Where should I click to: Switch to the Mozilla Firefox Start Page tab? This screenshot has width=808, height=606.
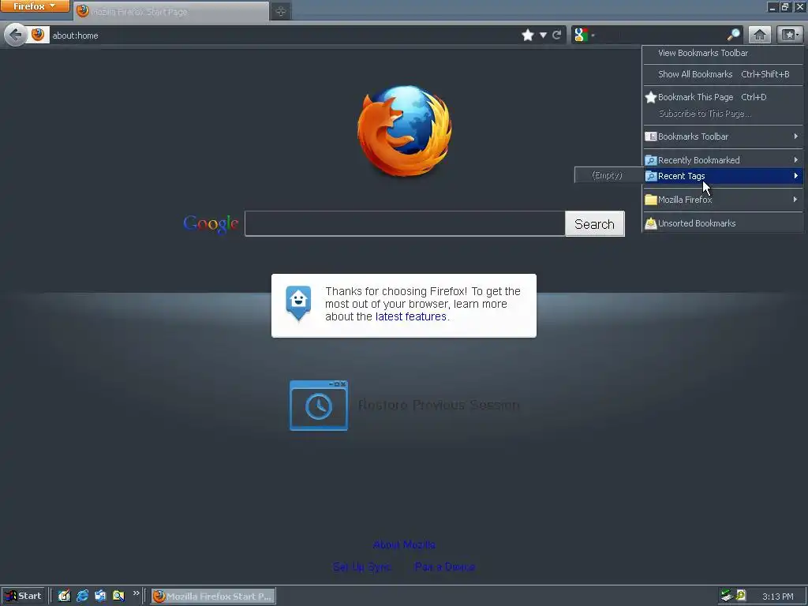click(171, 11)
